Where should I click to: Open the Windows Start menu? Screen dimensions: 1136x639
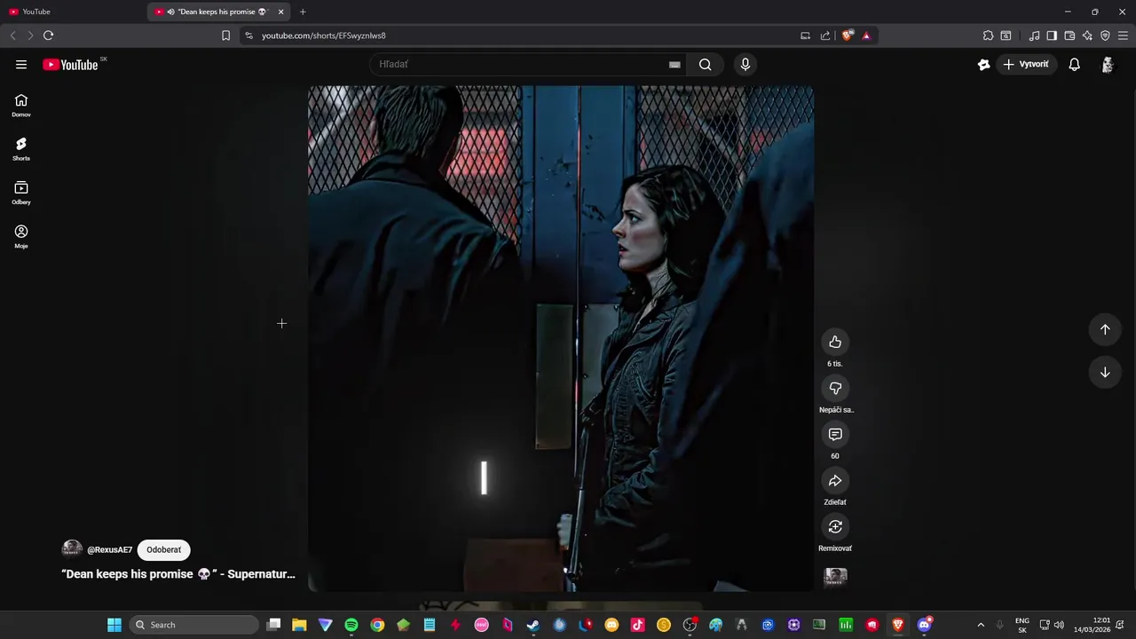(x=114, y=625)
